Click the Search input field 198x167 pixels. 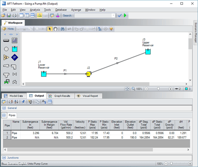coord(93,15)
